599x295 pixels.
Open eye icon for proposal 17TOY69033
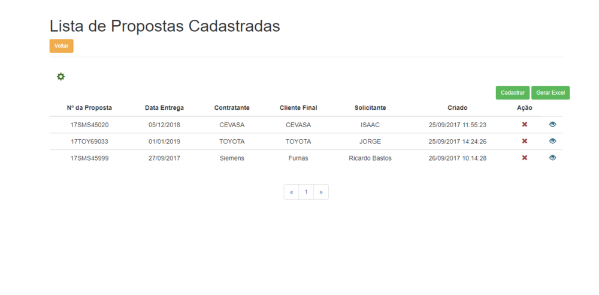tap(552, 142)
